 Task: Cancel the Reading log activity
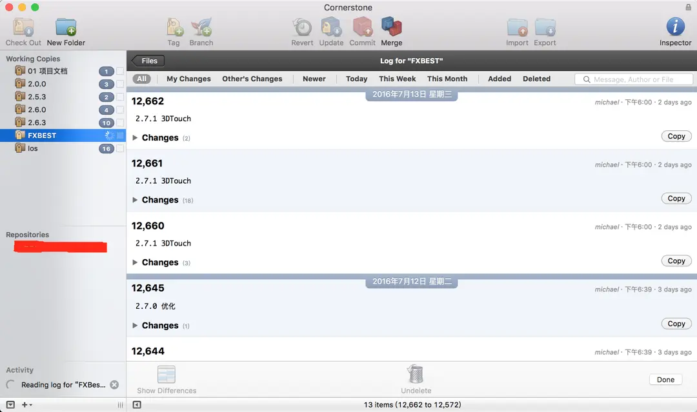coord(114,385)
